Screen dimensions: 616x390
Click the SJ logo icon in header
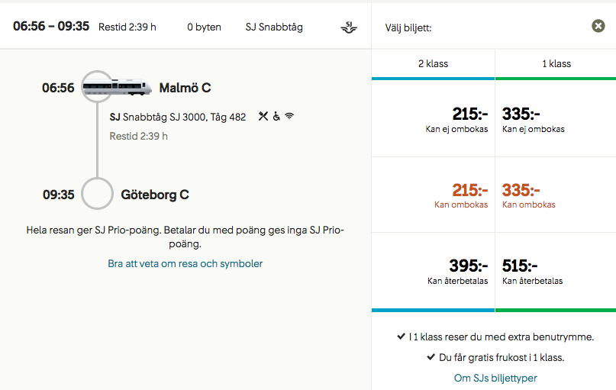(x=348, y=27)
